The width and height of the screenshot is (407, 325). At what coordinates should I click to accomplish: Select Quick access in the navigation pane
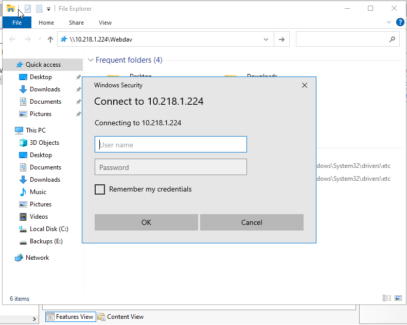coord(43,65)
